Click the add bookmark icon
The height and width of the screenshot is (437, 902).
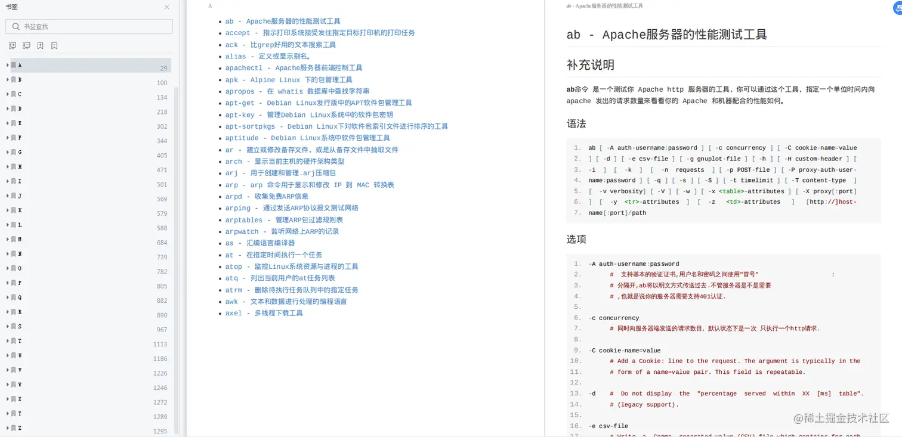40,45
